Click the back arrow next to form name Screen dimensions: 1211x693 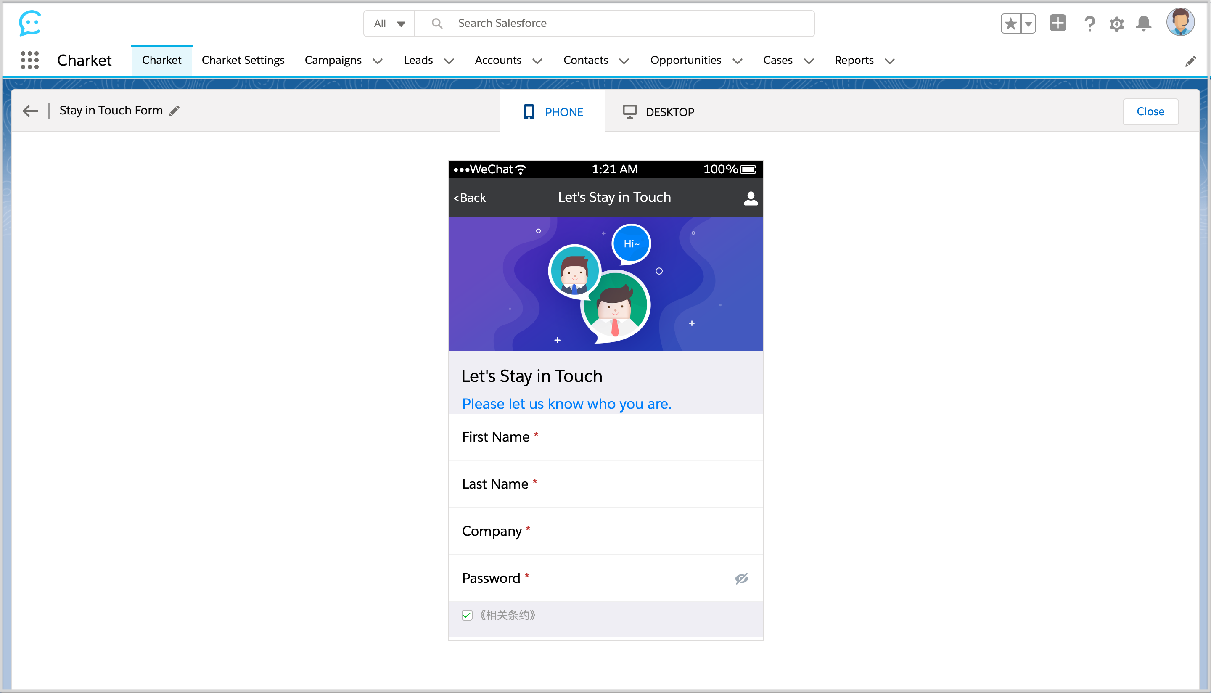click(30, 111)
